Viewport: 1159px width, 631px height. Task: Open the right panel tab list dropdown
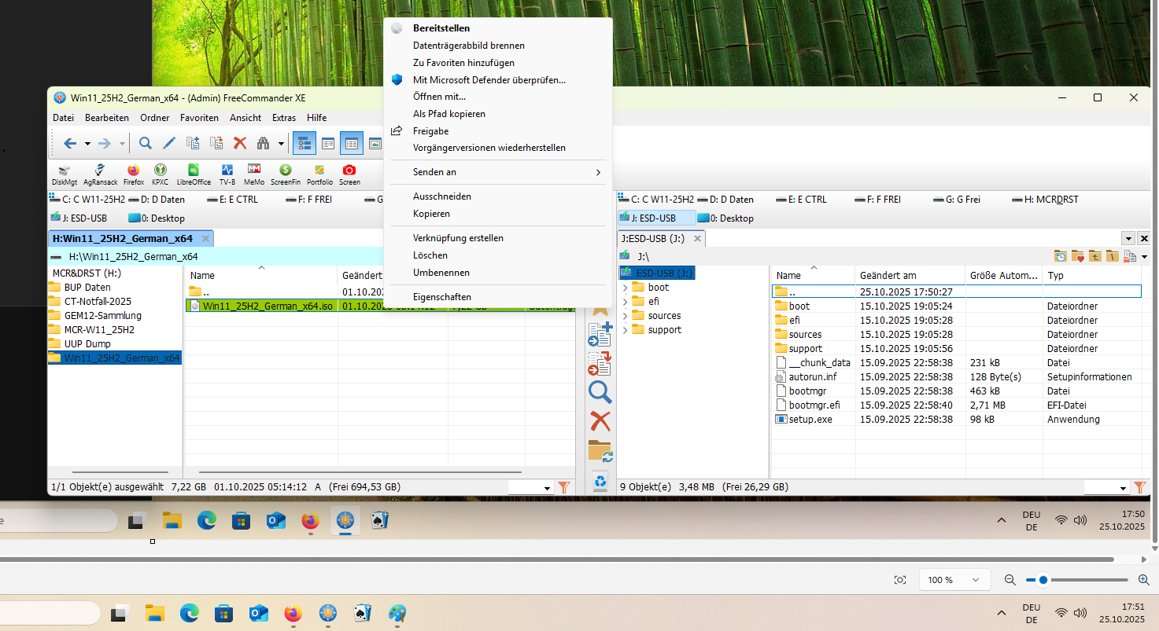(1128, 238)
